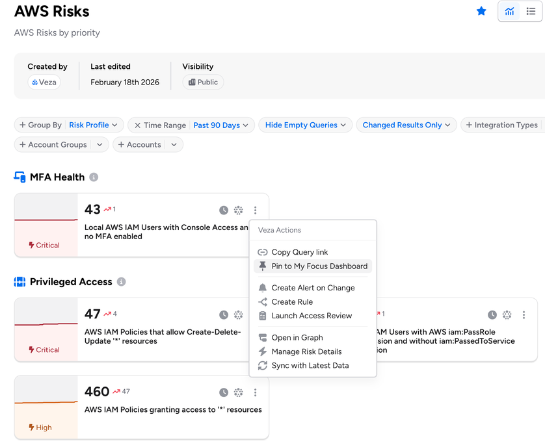Screen dimensions: 545x447
Task: Select Launch Access Review
Action: 313,316
